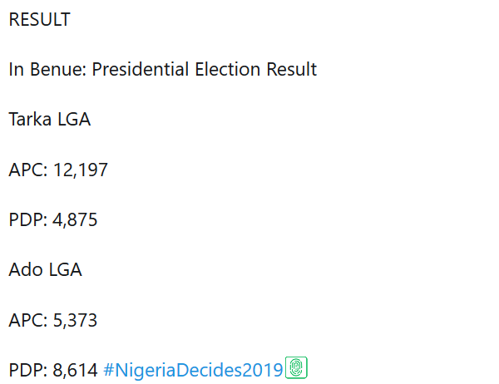Image resolution: width=499 pixels, height=384 pixels.
Task: Click the PDP label under Tarka LGA
Action: (x=27, y=220)
